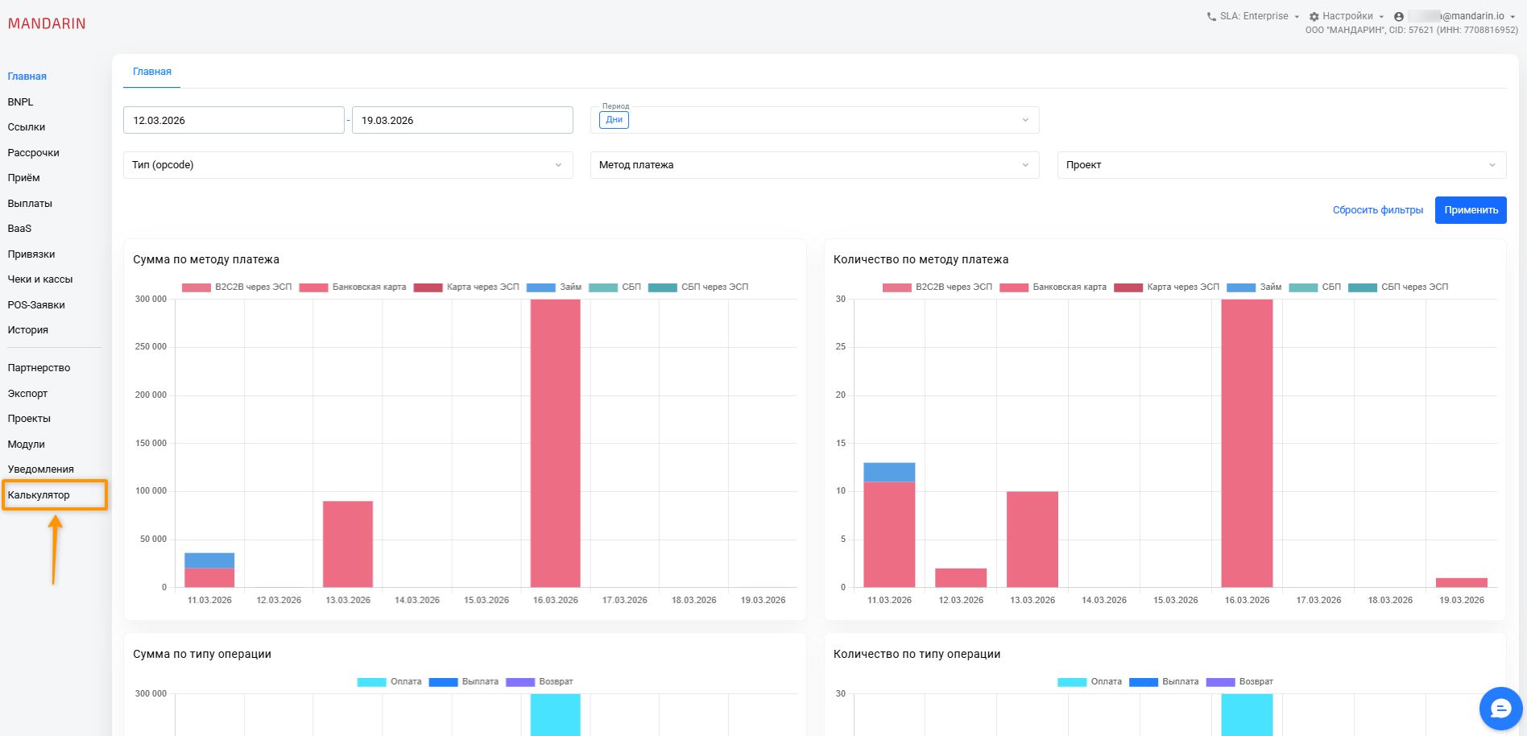This screenshot has width=1527, height=736.
Task: Click the user account avatar icon
Action: pos(1399,17)
